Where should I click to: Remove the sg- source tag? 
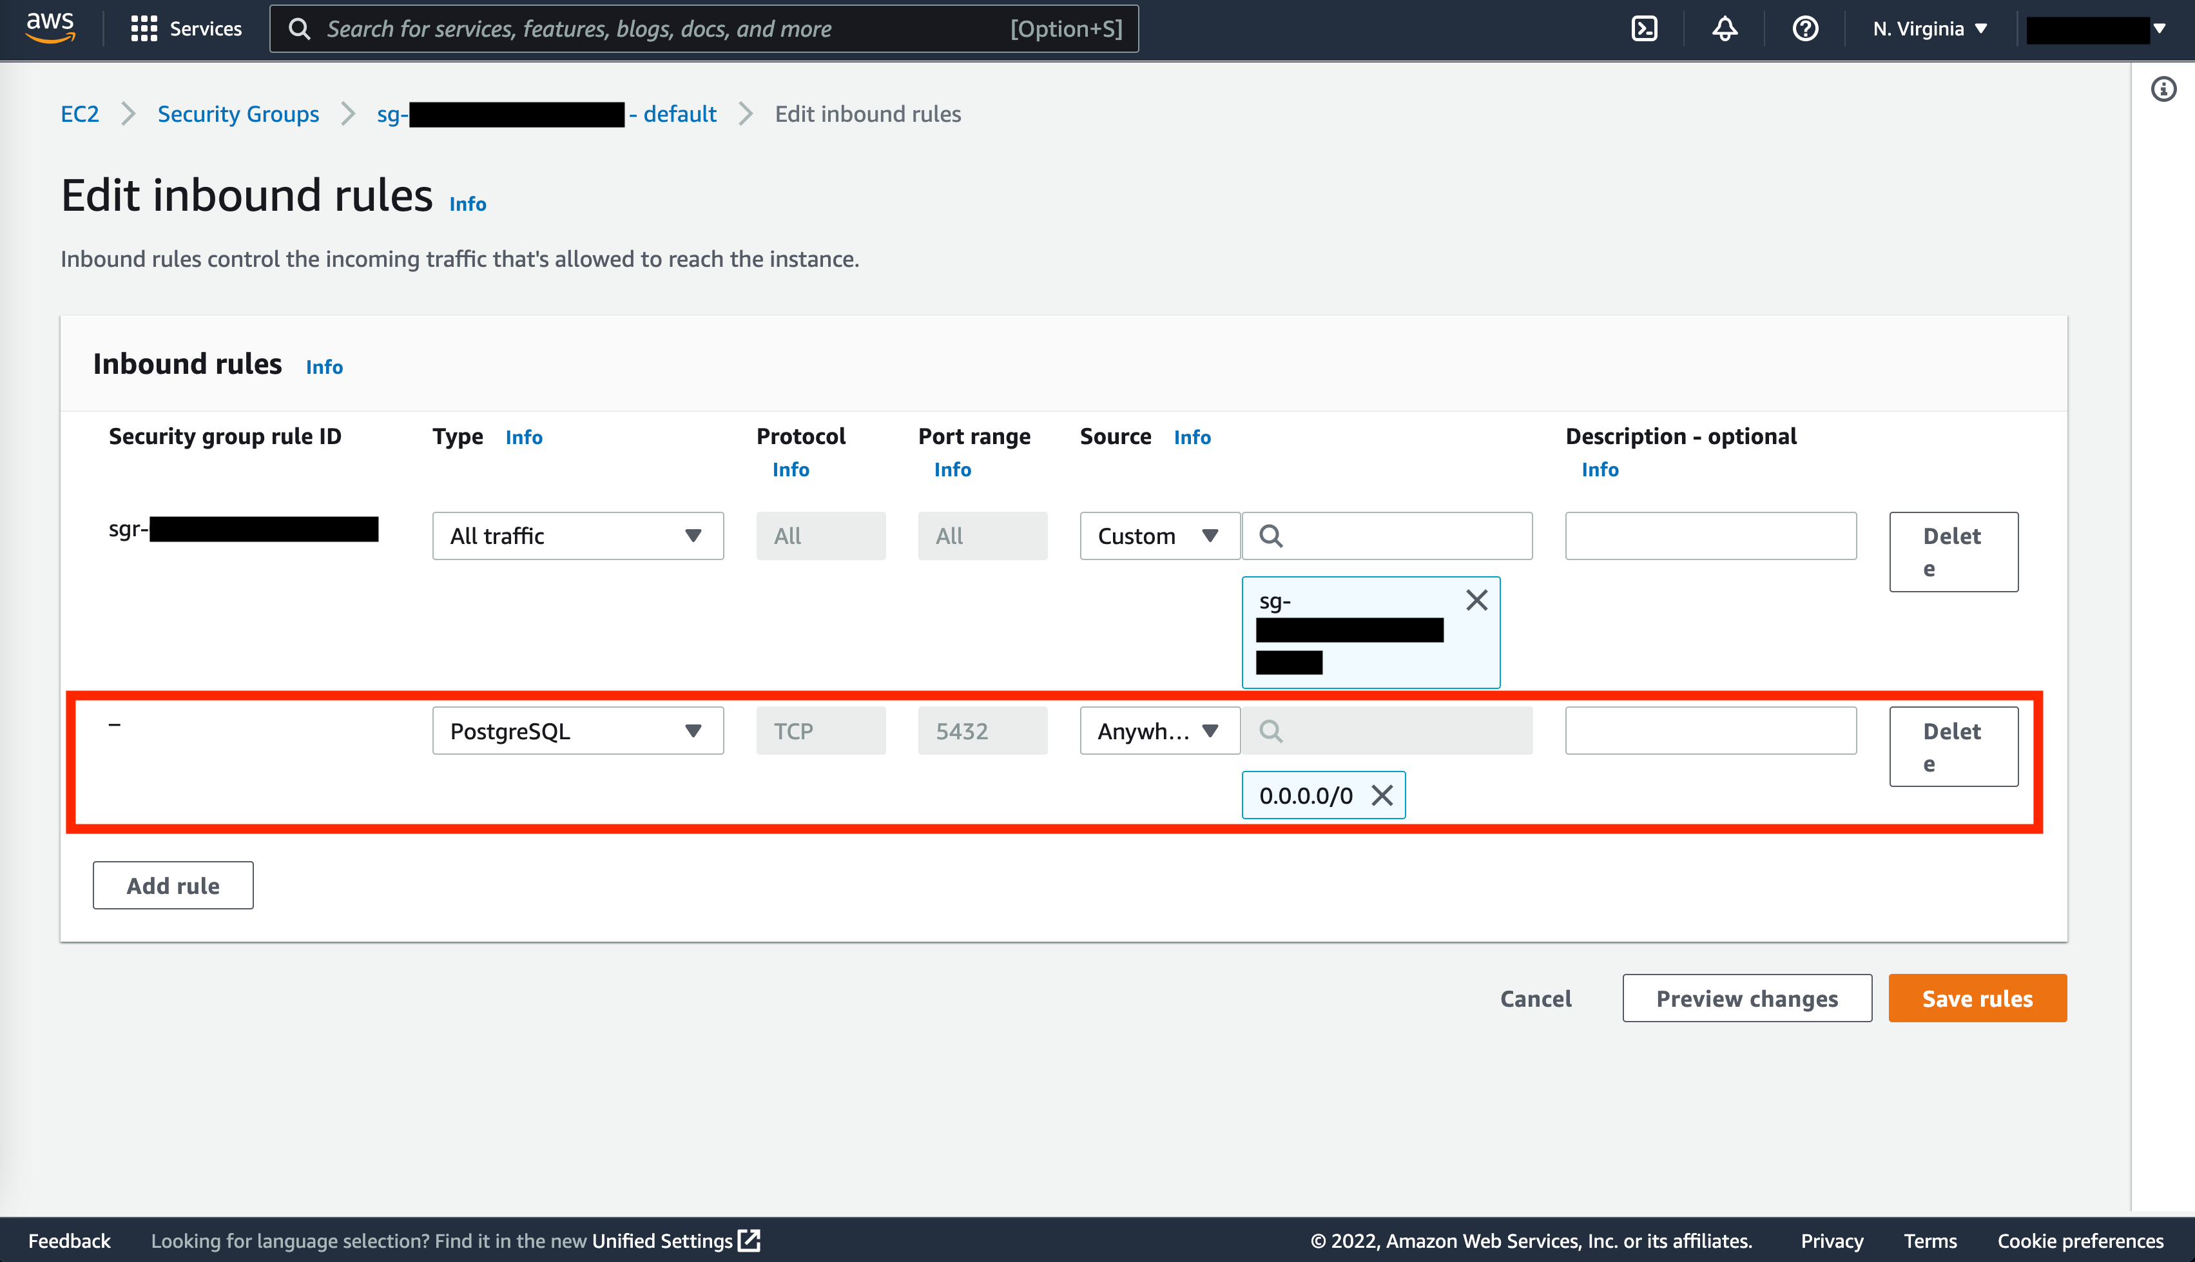[1476, 600]
